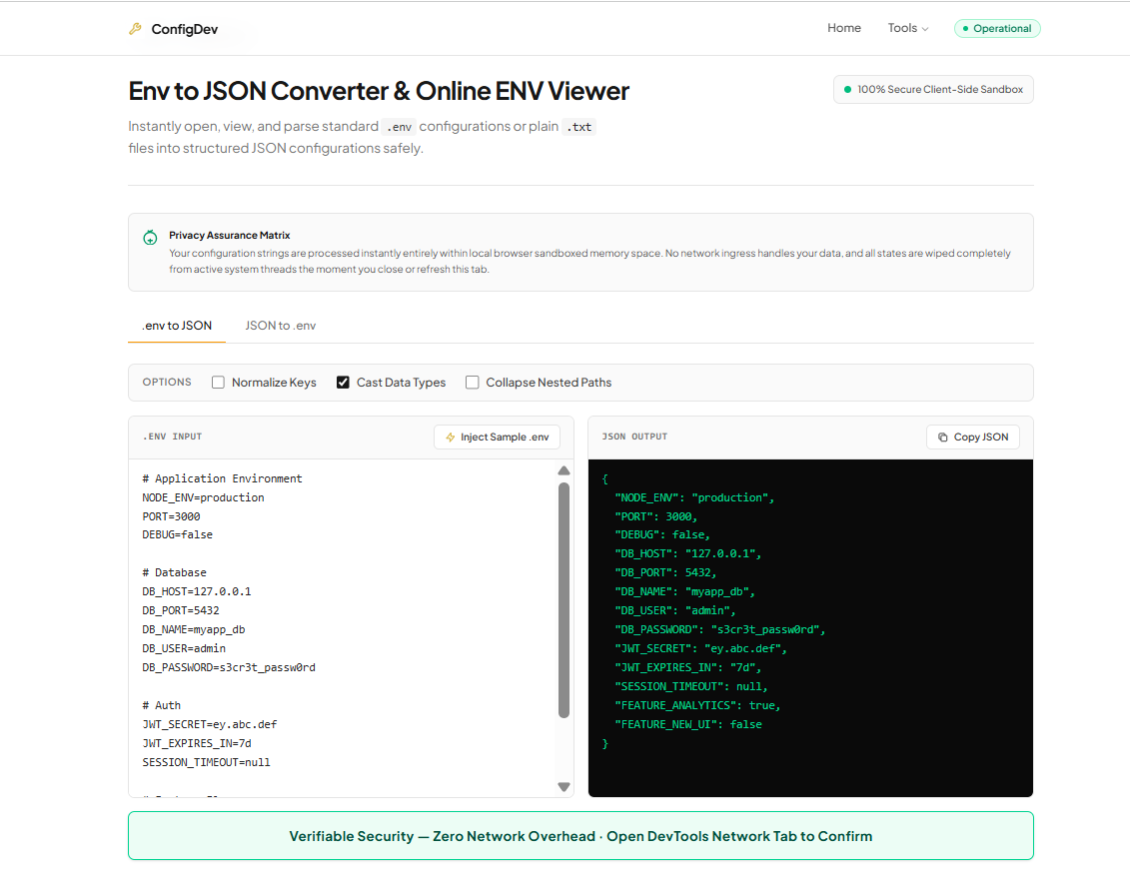Viewport: 1130px width, 889px height.
Task: Click the line JWT_EXPIRES_IN=7d in input
Action: click(197, 743)
